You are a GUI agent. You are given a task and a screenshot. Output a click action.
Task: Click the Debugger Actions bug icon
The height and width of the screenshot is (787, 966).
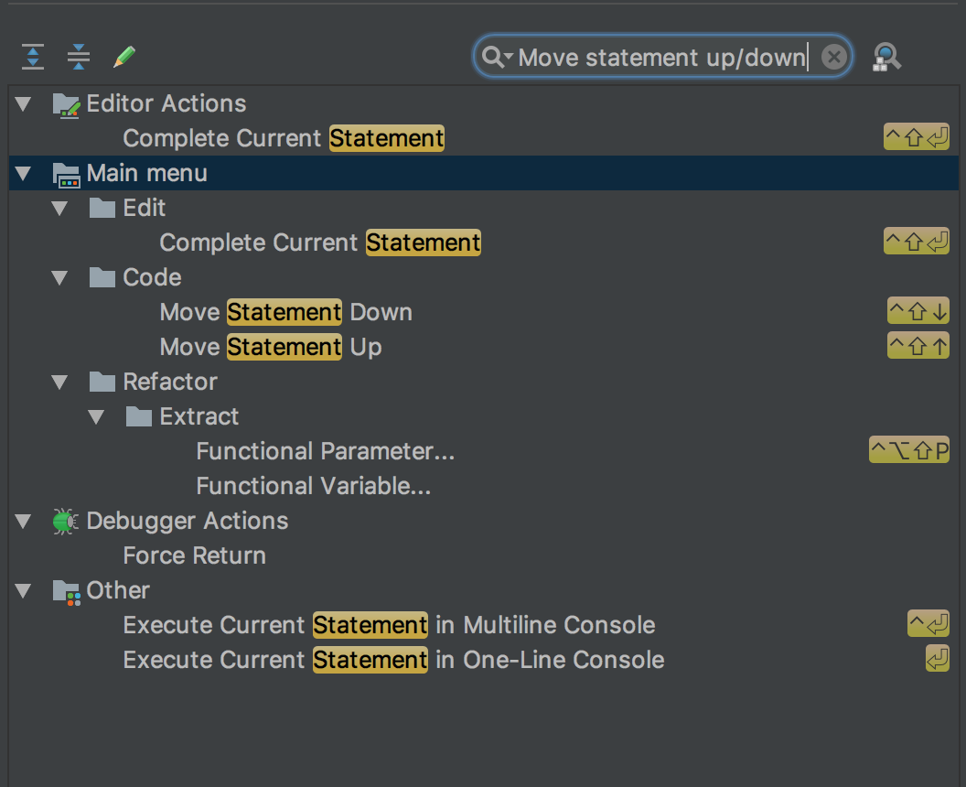[64, 520]
